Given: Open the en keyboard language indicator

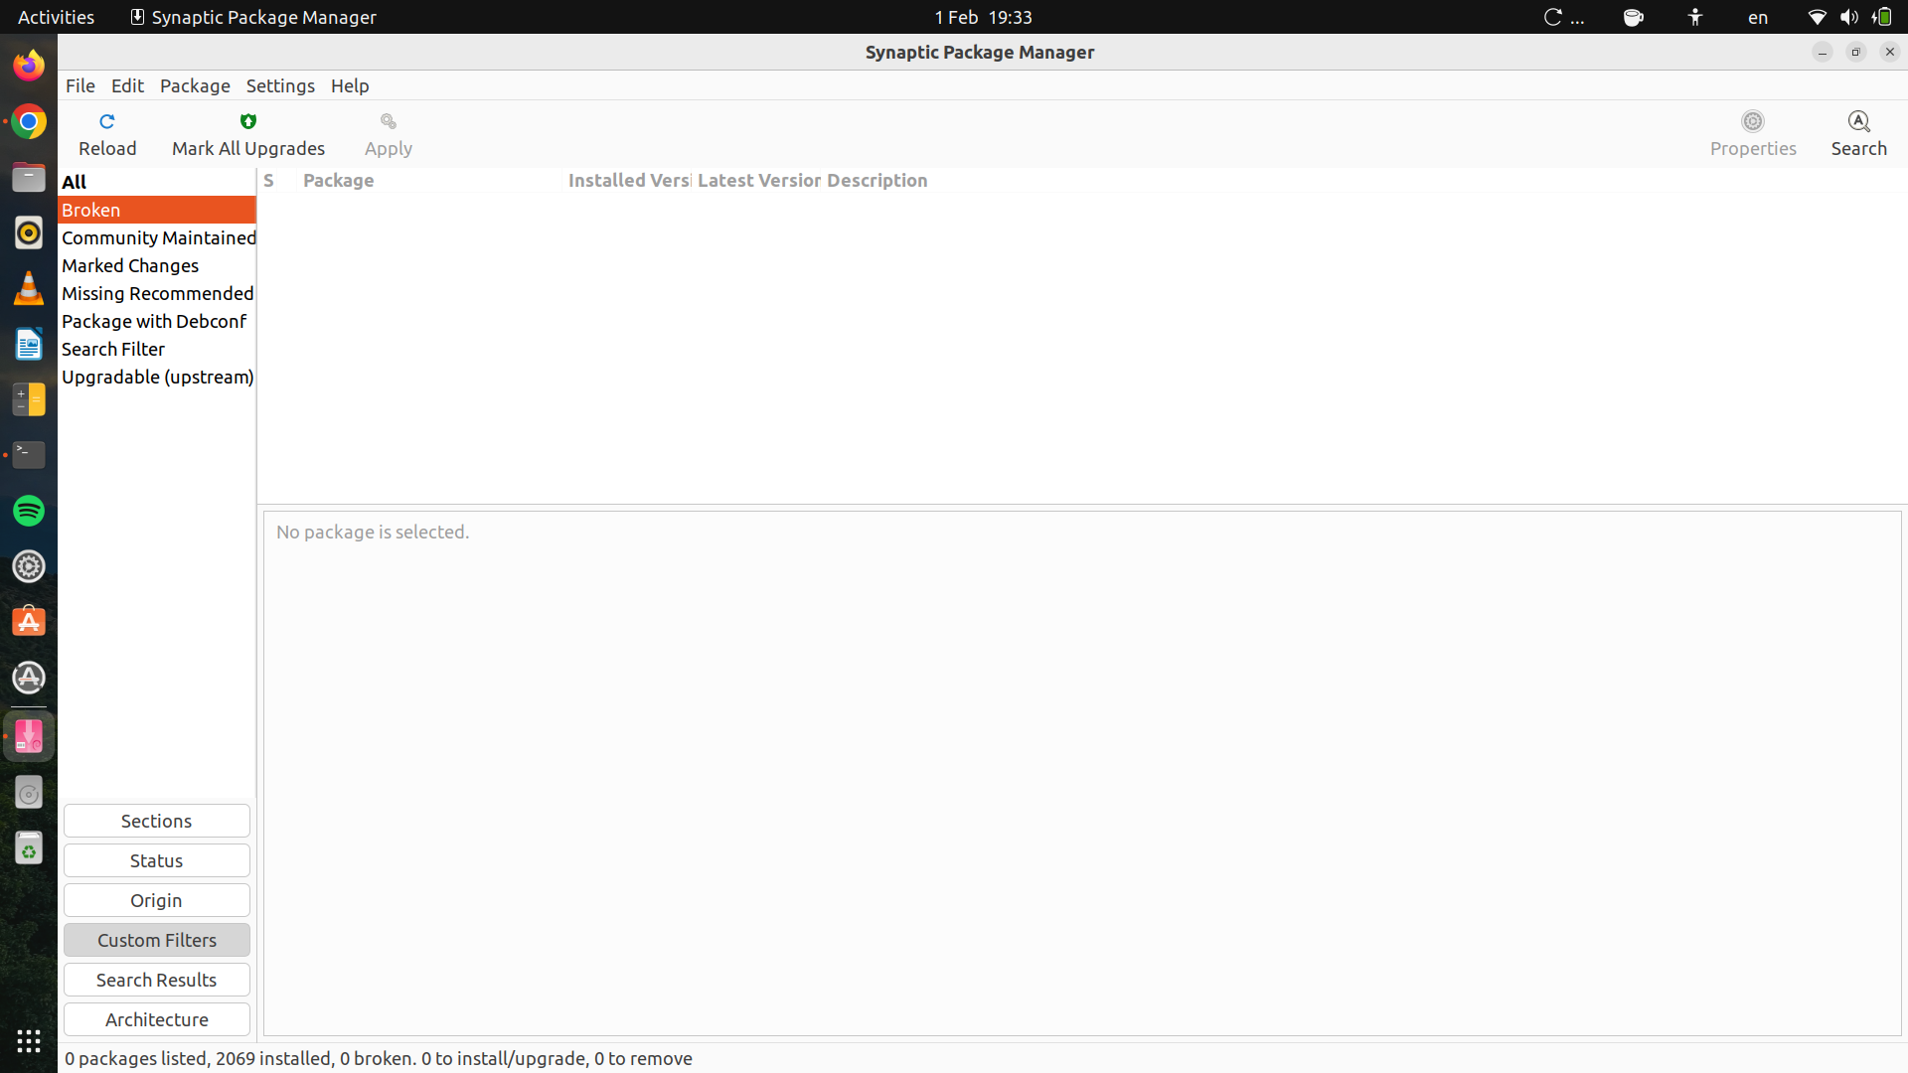Looking at the screenshot, I should pyautogui.click(x=1758, y=17).
